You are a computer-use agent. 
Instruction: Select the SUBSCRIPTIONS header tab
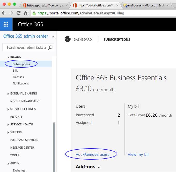pos(117,40)
